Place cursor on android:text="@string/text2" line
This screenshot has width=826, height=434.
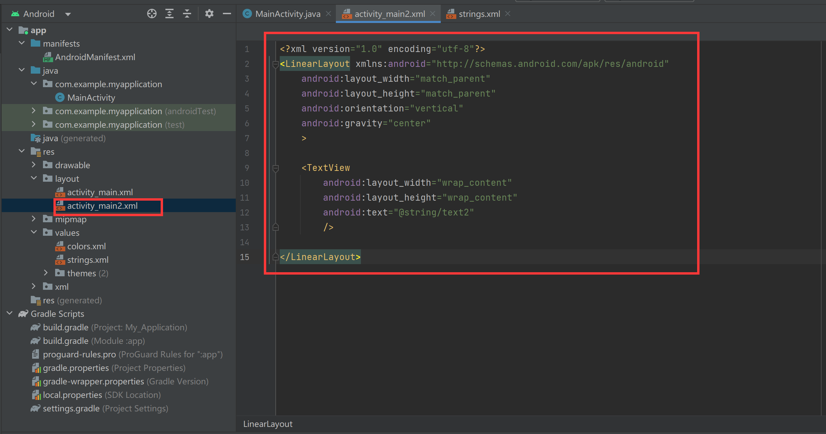398,212
